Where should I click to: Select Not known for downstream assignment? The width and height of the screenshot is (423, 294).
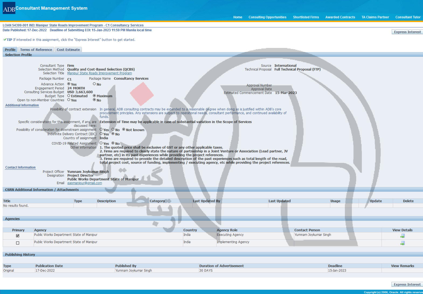click(x=124, y=129)
